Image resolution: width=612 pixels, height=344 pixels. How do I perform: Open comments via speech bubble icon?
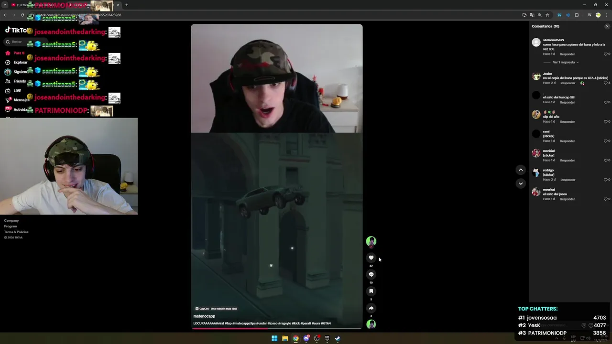pos(371,275)
